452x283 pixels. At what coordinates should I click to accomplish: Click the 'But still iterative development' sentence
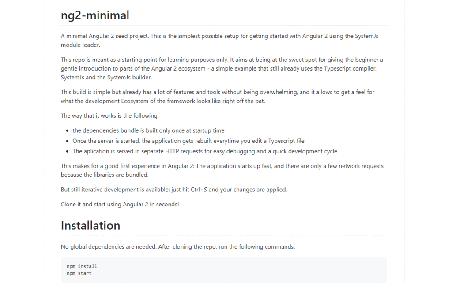(x=173, y=190)
